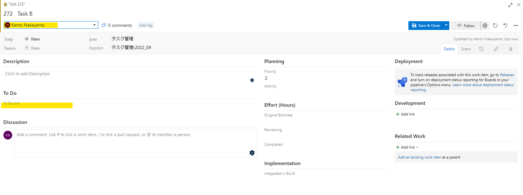Open the Releases link
The image size is (523, 195).
point(507,75)
